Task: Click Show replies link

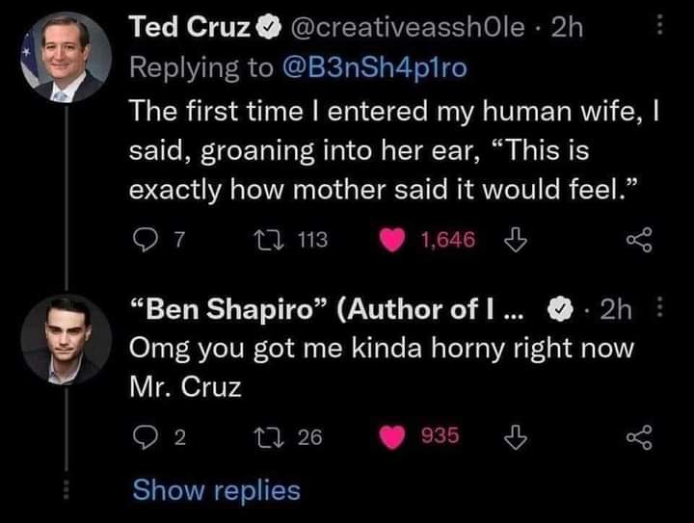Action: pyautogui.click(x=217, y=490)
